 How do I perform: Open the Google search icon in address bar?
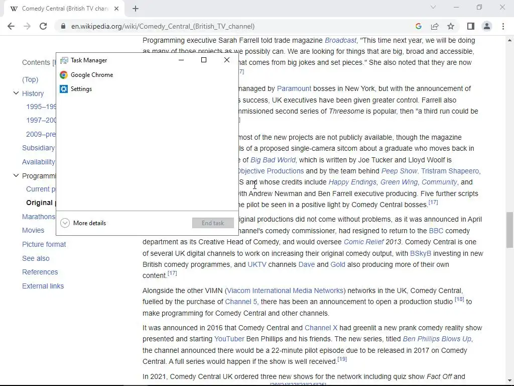click(x=418, y=26)
